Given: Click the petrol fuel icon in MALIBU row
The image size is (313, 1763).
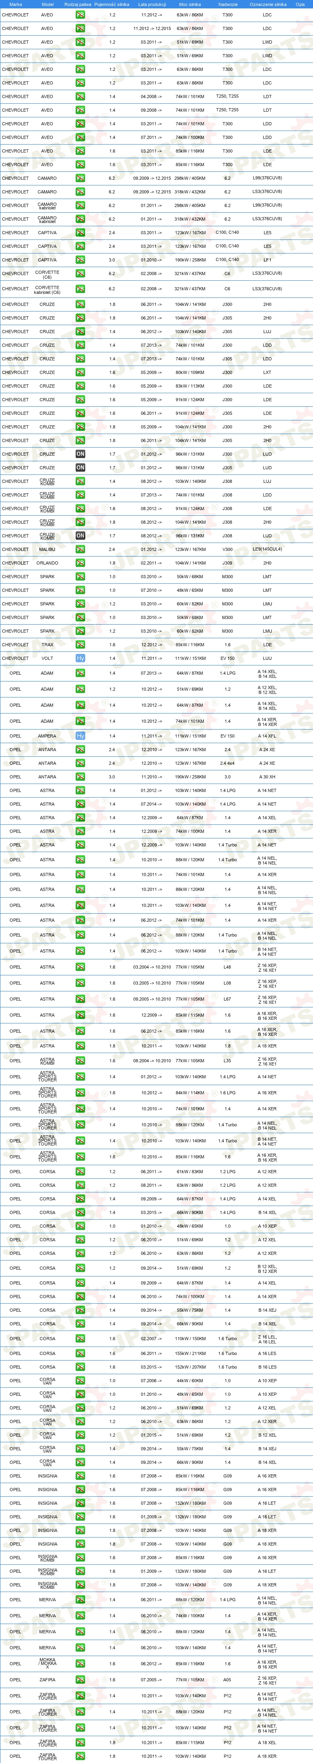Looking at the screenshot, I should [80, 550].
